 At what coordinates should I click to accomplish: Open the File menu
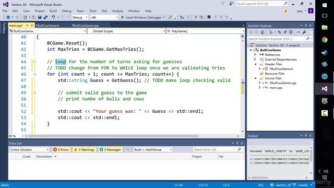point(5,11)
